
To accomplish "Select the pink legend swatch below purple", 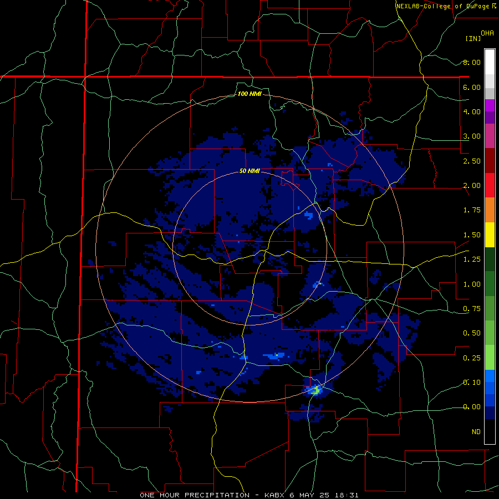I will (490, 136).
